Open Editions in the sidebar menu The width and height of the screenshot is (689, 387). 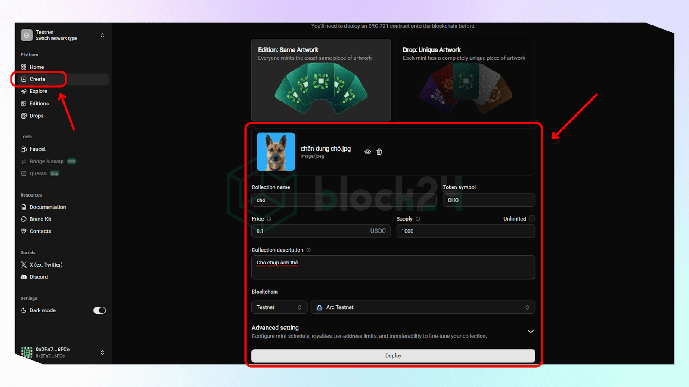coord(39,104)
